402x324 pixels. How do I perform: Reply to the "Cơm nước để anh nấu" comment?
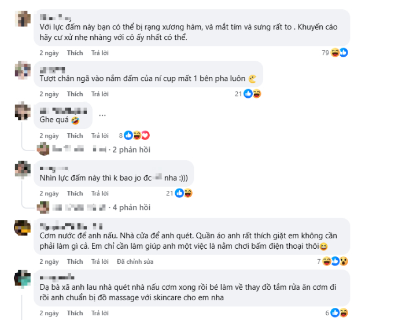pyautogui.click(x=100, y=262)
